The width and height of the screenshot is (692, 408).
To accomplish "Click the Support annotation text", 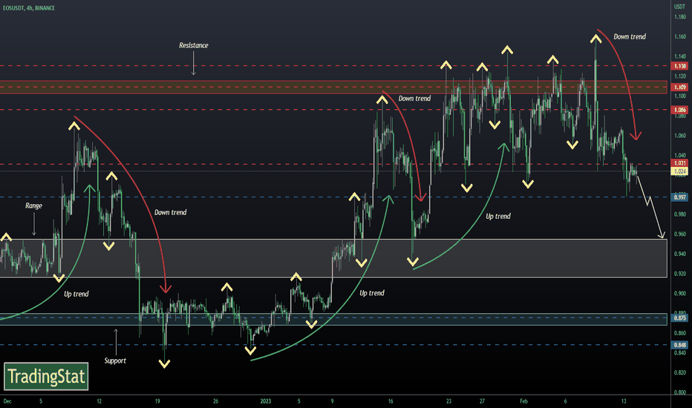I will [x=115, y=361].
